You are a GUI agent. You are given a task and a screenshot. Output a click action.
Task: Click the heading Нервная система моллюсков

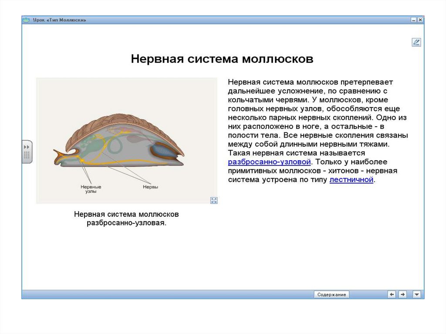coord(222,59)
